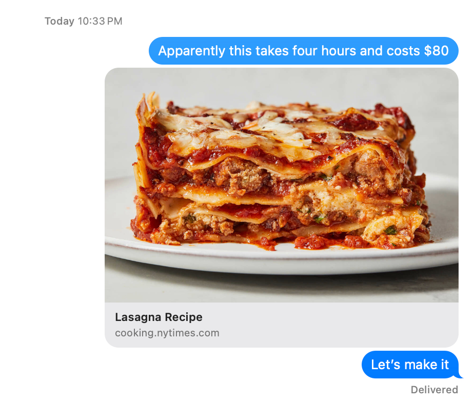
Task: Click the 'Today 10:33 PM' timestamp
Action: tap(84, 21)
